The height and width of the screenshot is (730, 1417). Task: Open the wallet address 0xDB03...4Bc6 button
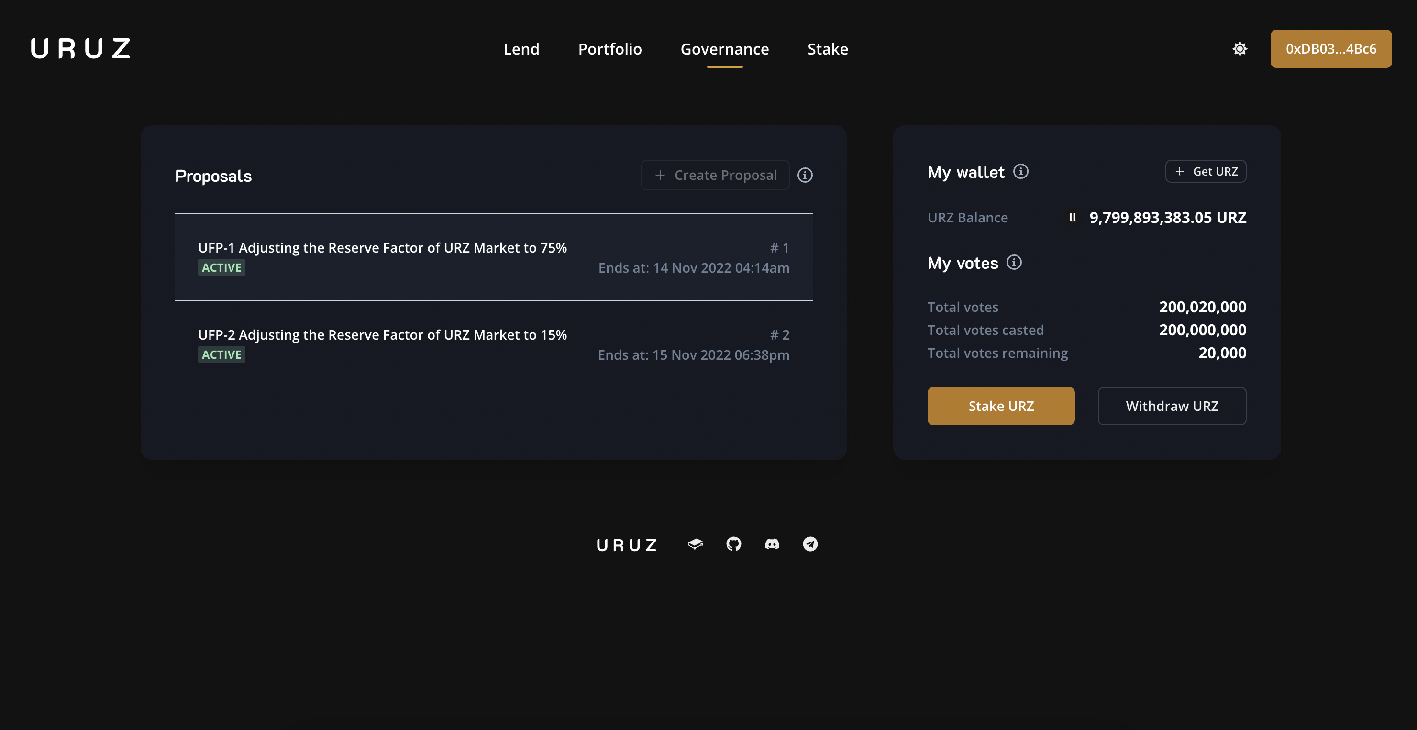[1330, 49]
